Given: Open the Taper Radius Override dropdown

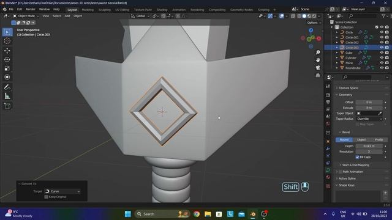Looking at the screenshot, I should [369, 119].
